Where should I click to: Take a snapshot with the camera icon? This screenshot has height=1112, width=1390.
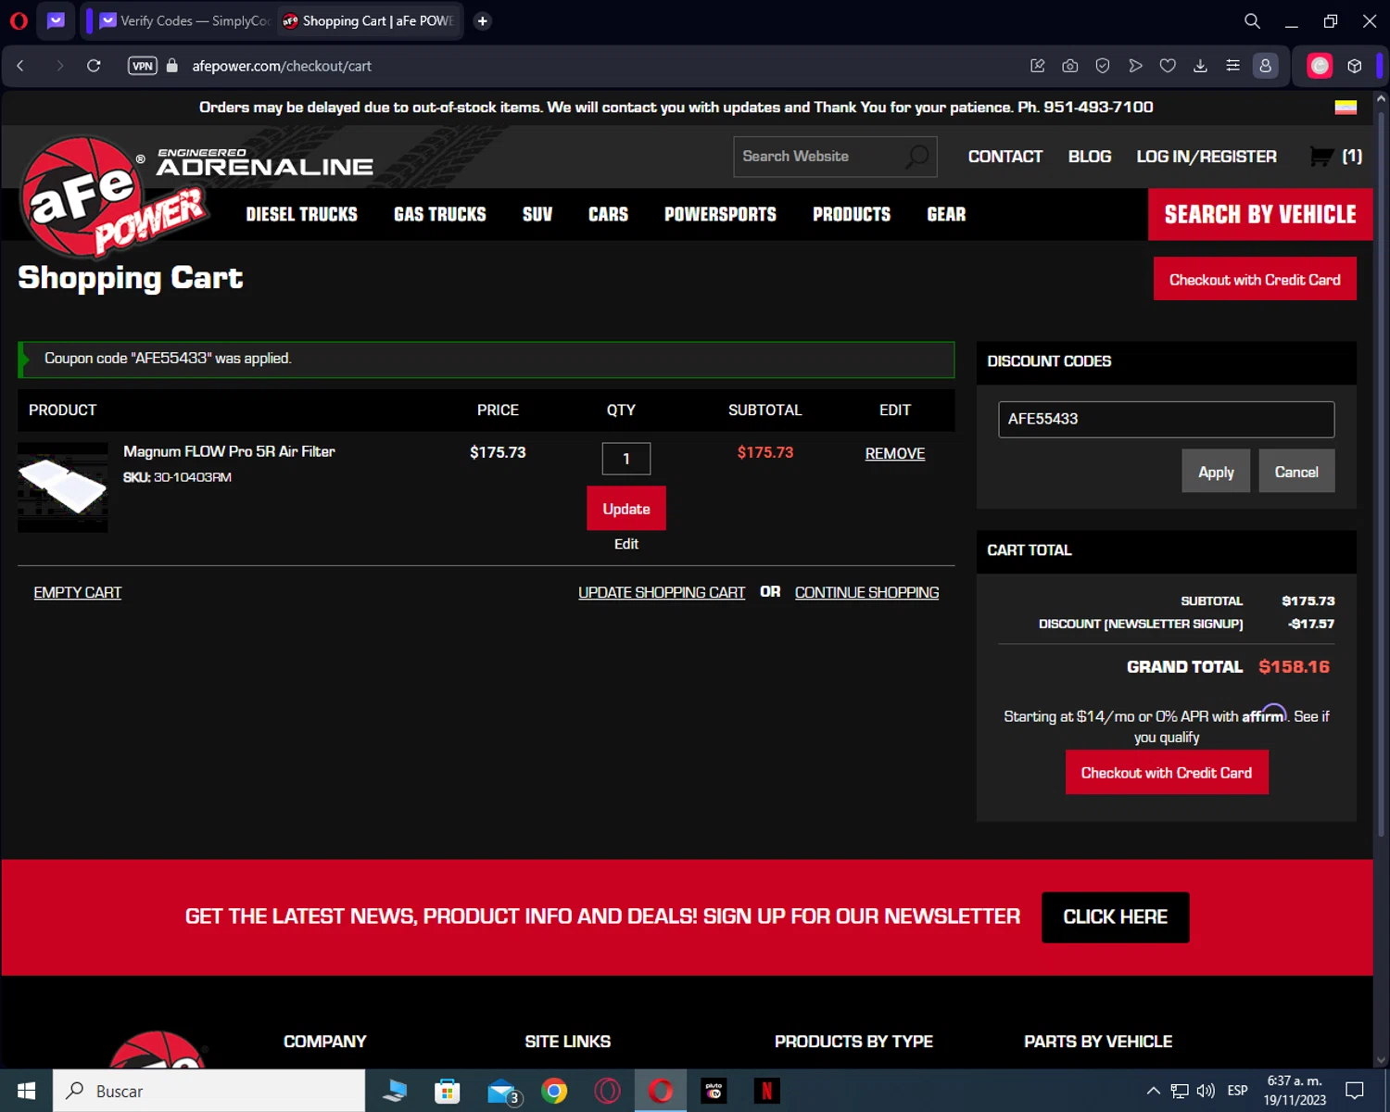click(x=1070, y=66)
